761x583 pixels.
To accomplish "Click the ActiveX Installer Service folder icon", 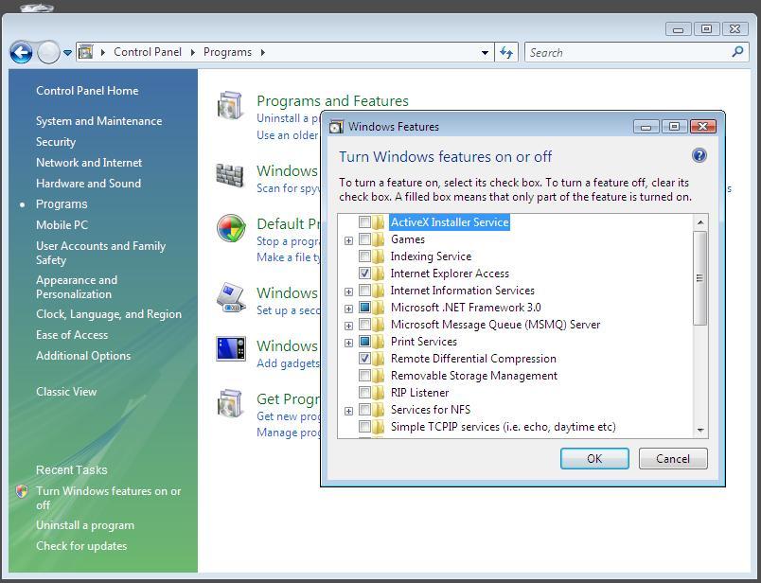I will [x=379, y=222].
